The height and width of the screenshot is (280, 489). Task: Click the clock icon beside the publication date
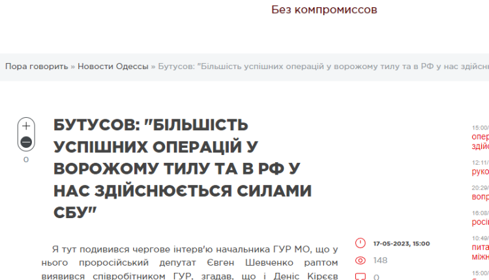pos(360,244)
